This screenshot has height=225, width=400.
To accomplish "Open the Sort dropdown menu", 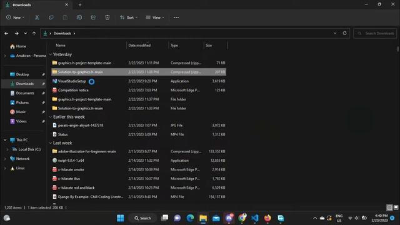I will (129, 17).
